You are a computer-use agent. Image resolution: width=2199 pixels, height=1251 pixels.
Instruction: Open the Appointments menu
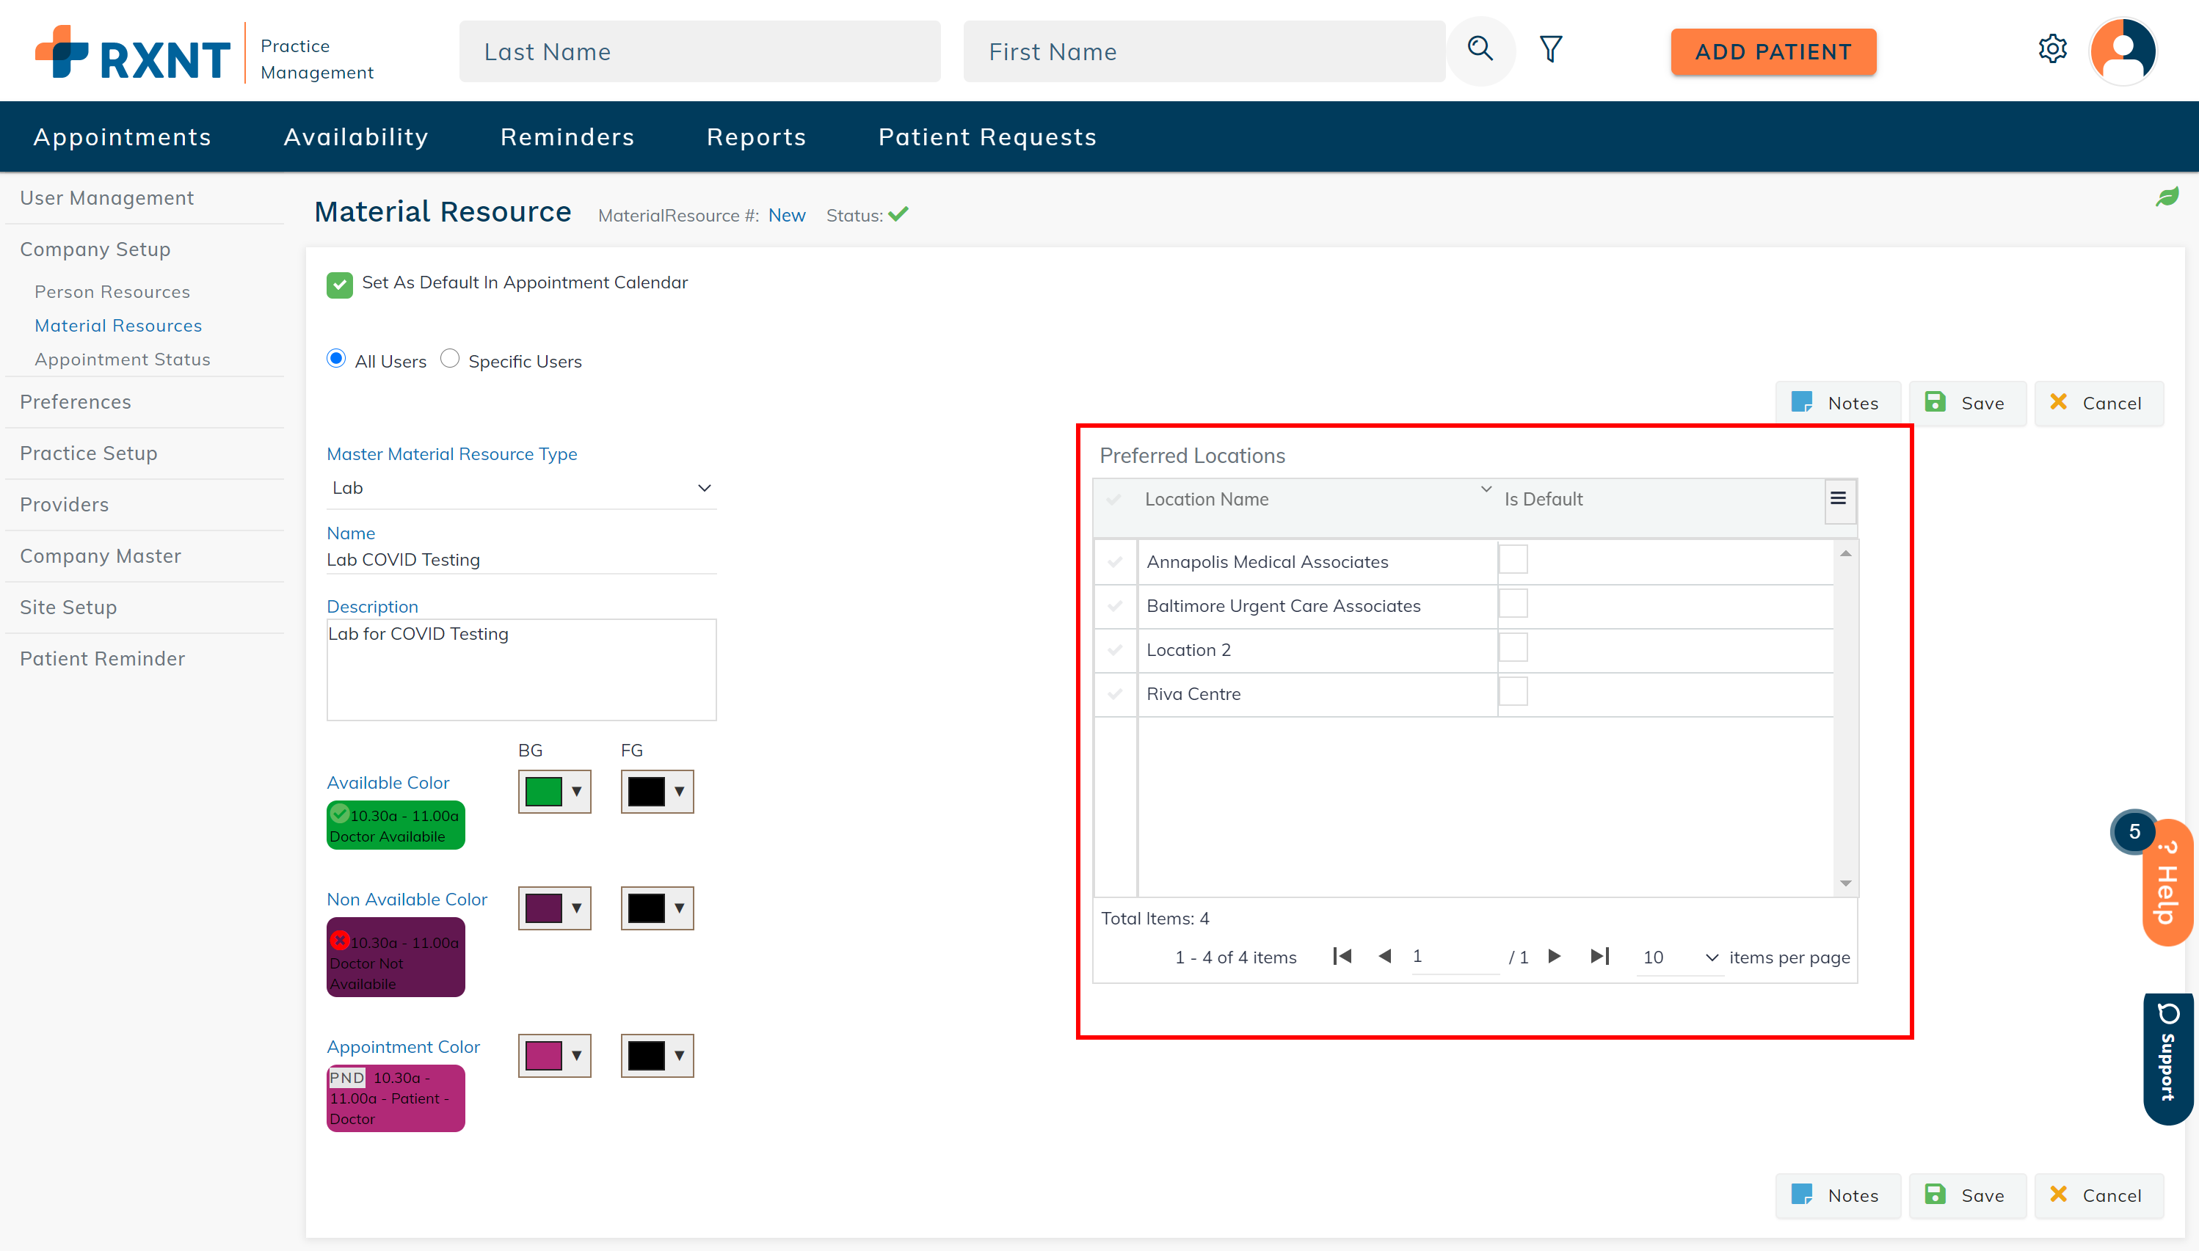click(122, 136)
